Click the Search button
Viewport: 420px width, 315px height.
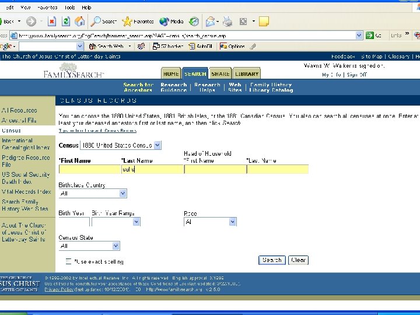tap(272, 260)
